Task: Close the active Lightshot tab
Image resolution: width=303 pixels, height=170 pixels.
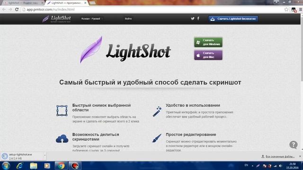Action: click(85, 3)
